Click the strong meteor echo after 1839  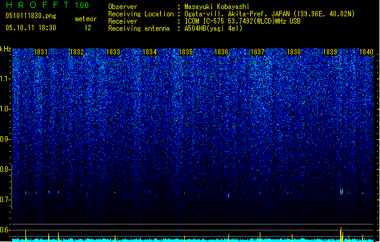pos(341,191)
